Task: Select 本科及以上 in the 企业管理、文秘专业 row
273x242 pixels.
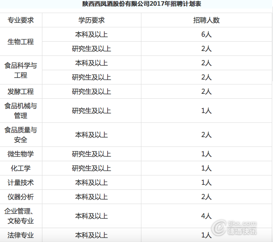Action: [x=91, y=216]
